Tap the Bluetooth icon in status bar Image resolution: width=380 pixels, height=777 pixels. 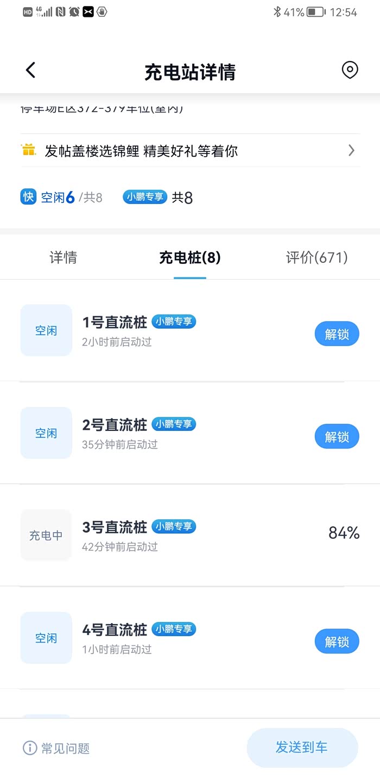click(277, 12)
